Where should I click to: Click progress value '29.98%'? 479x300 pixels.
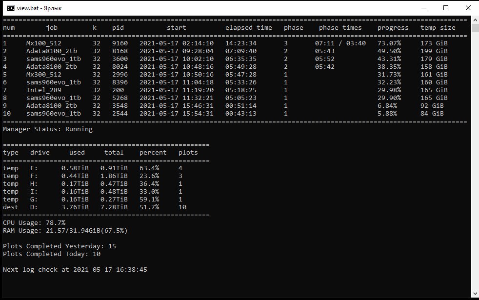tap(389, 90)
